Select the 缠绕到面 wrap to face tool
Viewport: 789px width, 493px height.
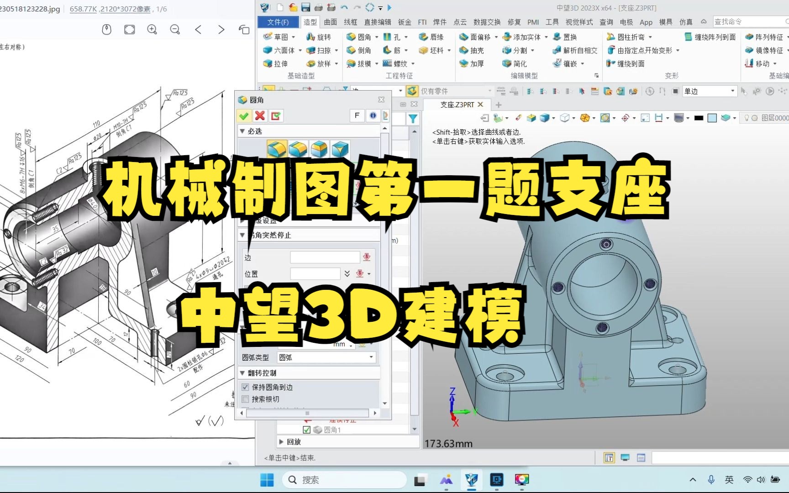626,63
